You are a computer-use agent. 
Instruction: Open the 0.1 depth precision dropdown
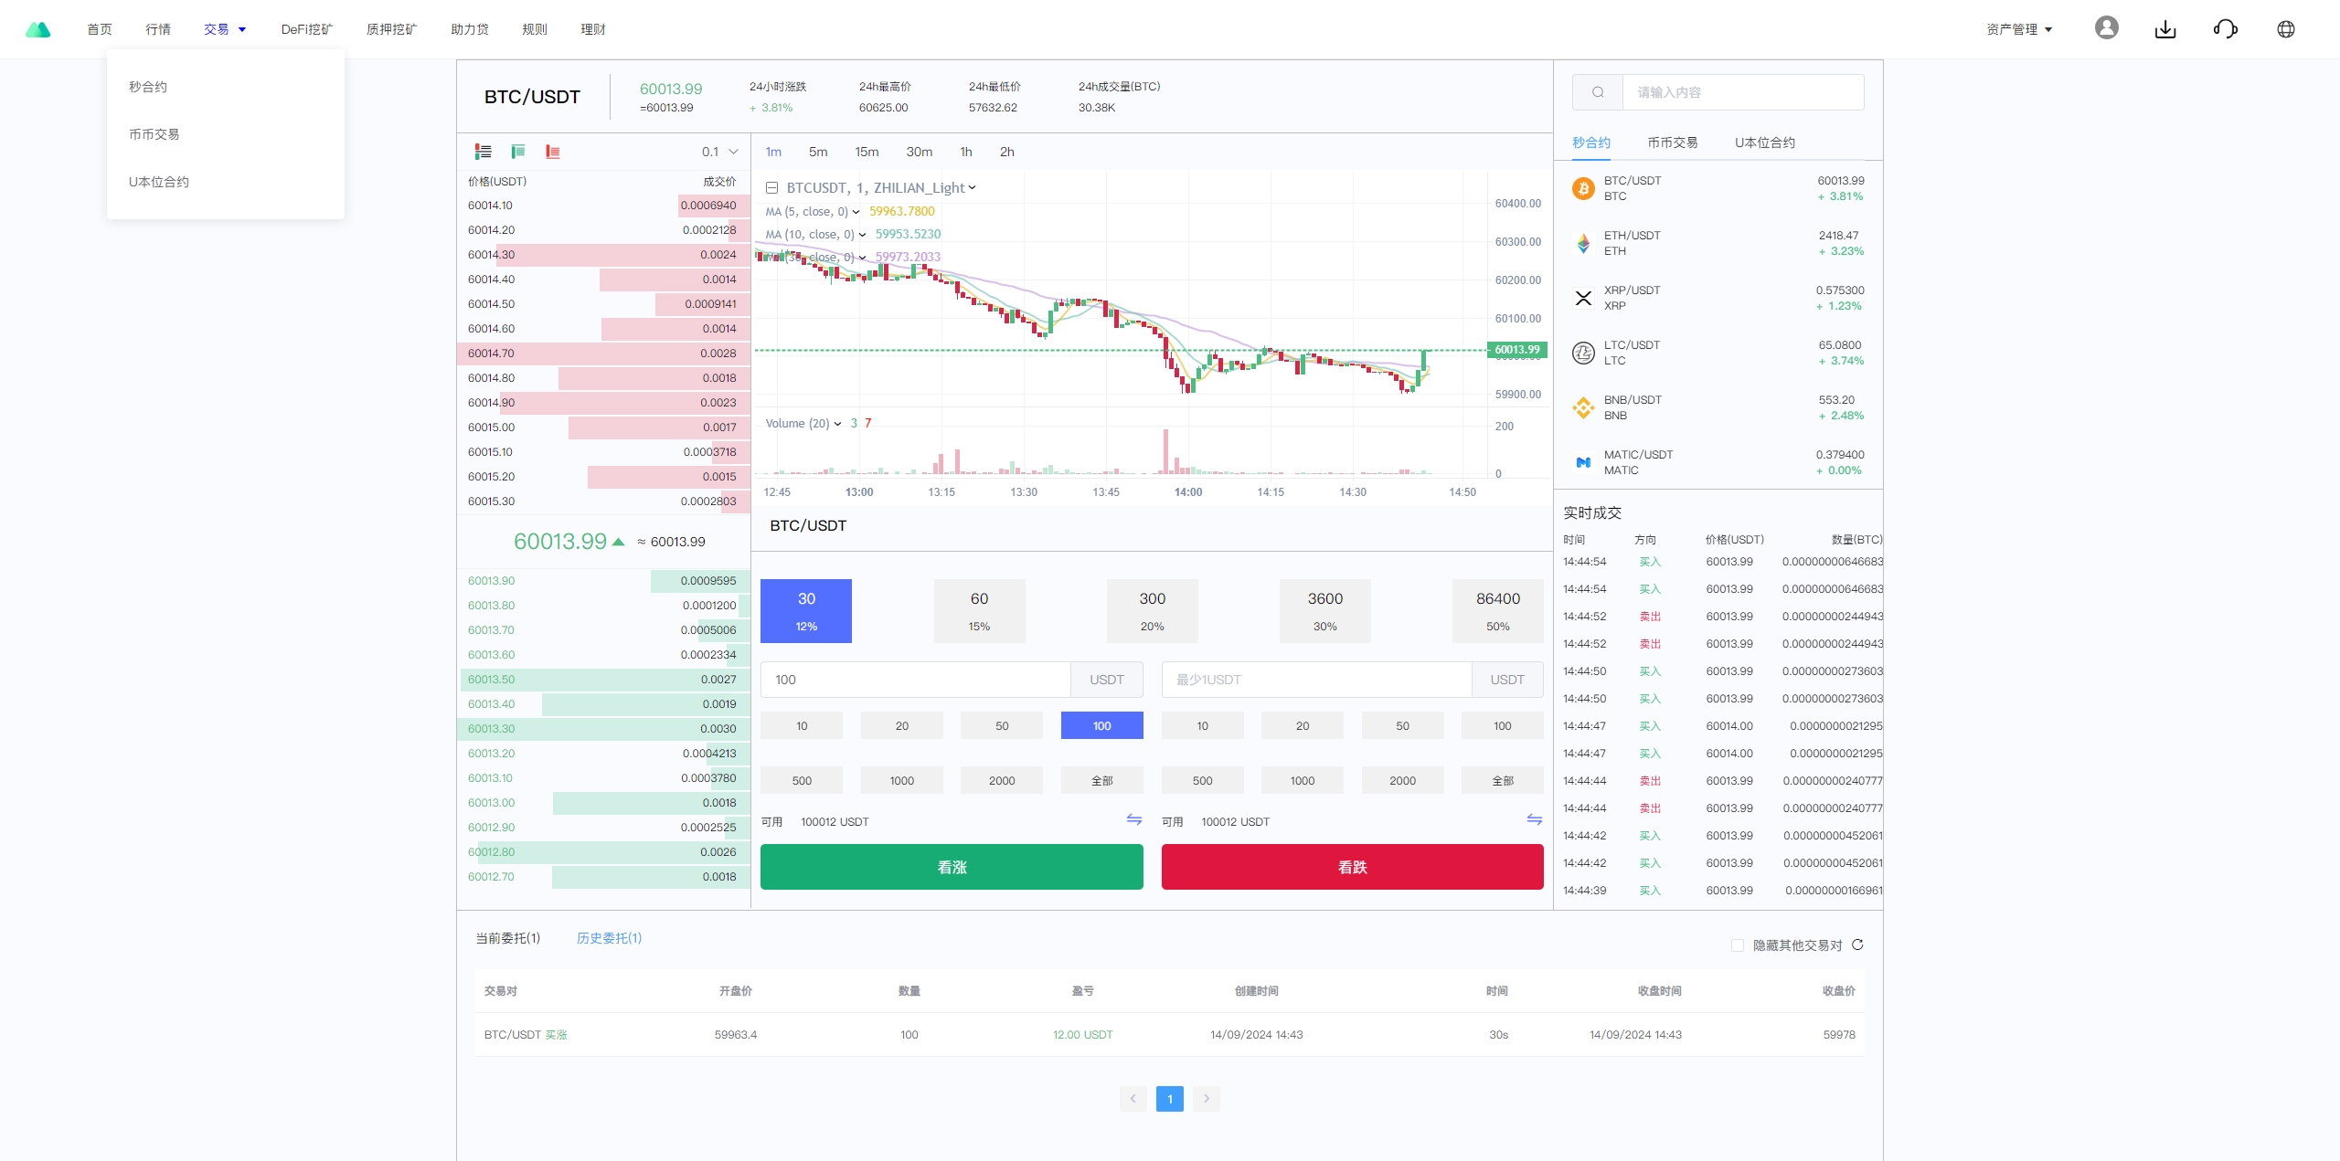pyautogui.click(x=720, y=152)
